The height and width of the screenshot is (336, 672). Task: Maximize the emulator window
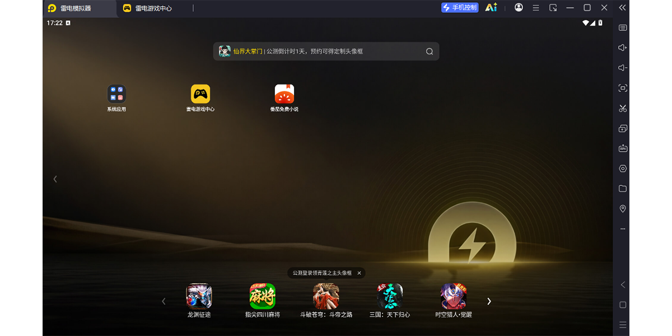587,8
